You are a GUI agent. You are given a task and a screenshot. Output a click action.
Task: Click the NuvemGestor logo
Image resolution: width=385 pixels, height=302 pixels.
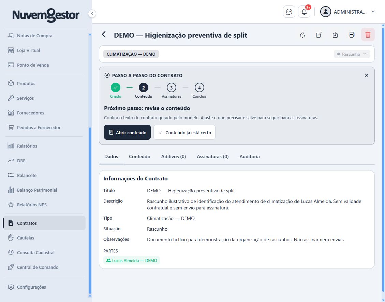[x=46, y=15]
